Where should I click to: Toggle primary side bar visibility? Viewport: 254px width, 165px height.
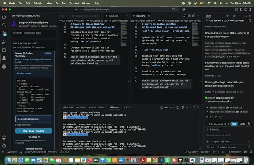click(x=241, y=9)
